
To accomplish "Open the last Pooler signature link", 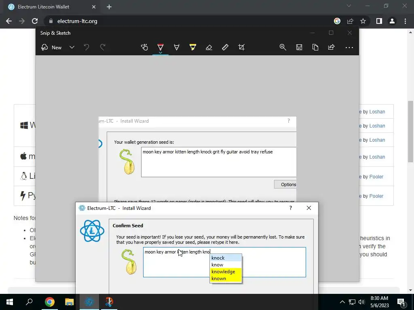I will tap(376, 196).
